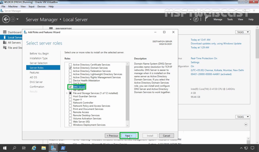Screen dimensions: 259x152
Task: Select Print and Document Services row
Action: [x=88, y=109]
